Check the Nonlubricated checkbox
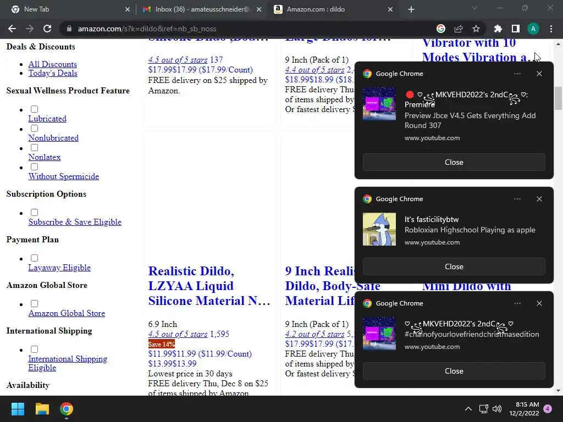Image resolution: width=563 pixels, height=422 pixels. click(35, 129)
